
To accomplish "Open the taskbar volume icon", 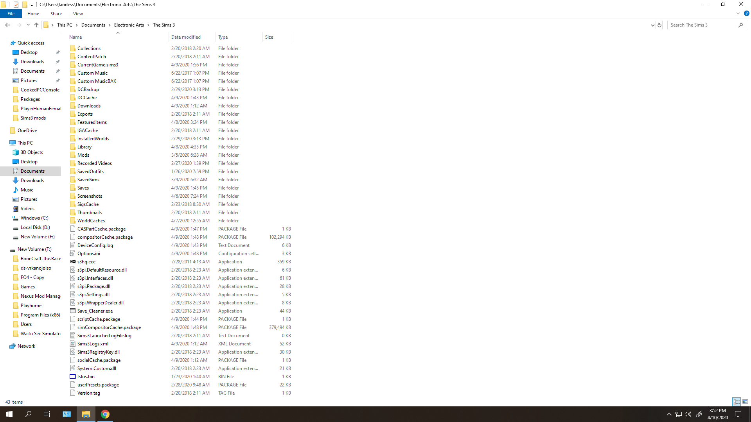I will coord(688,414).
